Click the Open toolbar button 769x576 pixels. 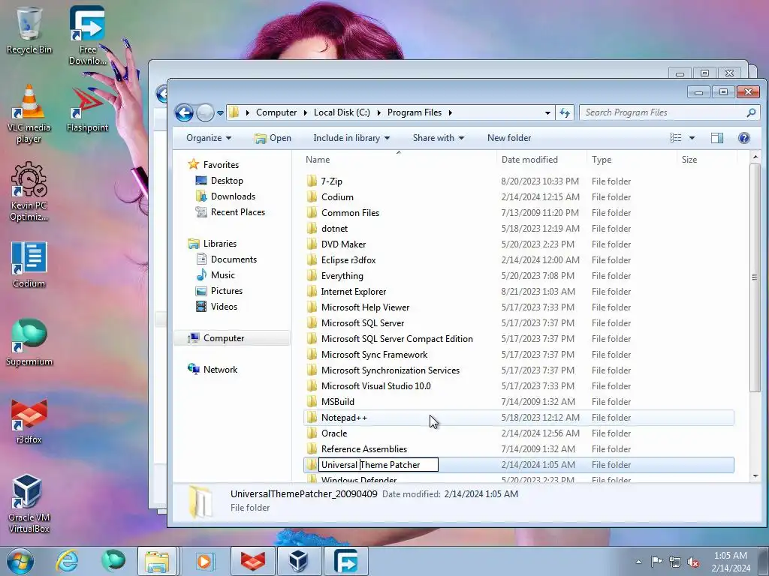273,138
